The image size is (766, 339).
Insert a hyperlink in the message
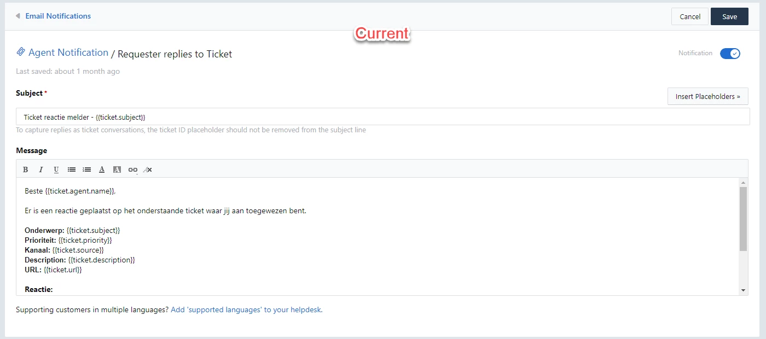(x=132, y=169)
